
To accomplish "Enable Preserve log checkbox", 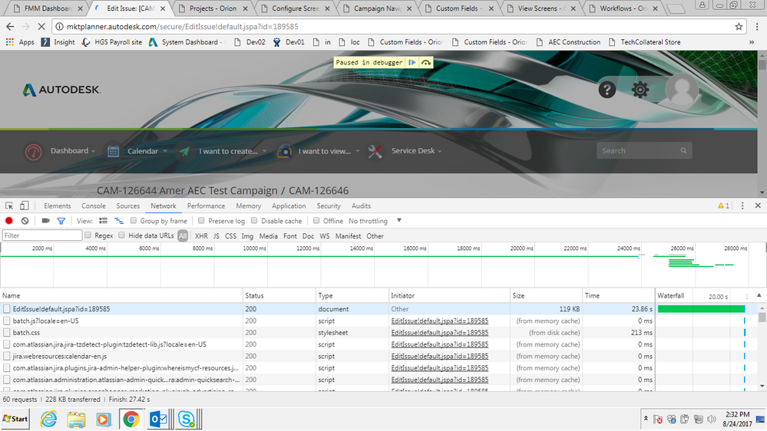I will pos(201,221).
